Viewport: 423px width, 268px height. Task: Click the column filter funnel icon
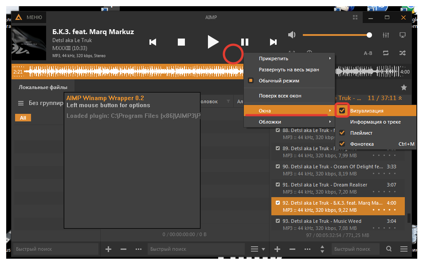coord(228,101)
